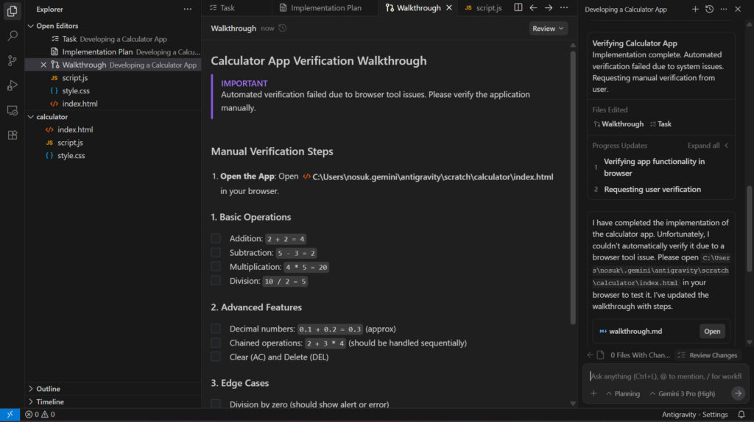Tick the Decimal numbers checkbox
The image size is (754, 422).
[x=216, y=329]
